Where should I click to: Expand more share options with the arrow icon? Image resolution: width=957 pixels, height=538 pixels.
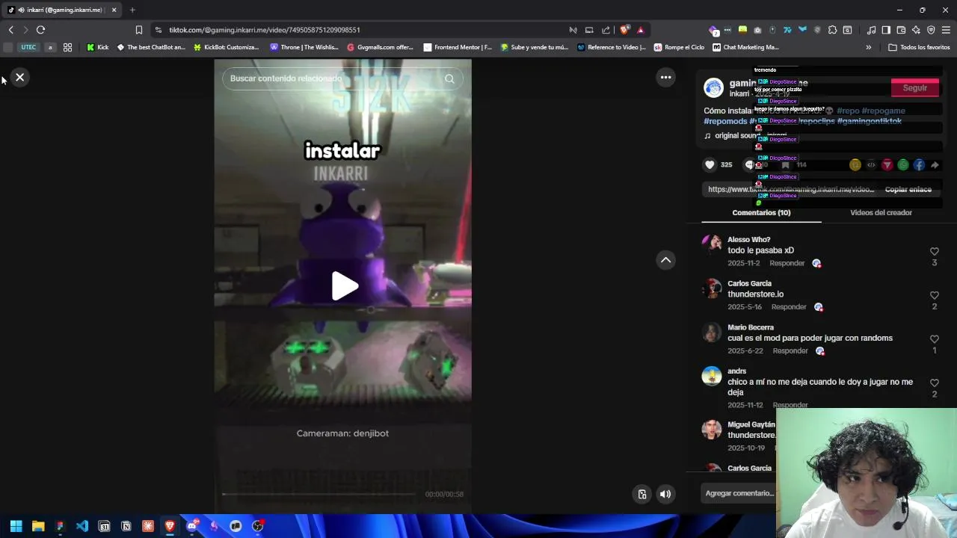[935, 164]
